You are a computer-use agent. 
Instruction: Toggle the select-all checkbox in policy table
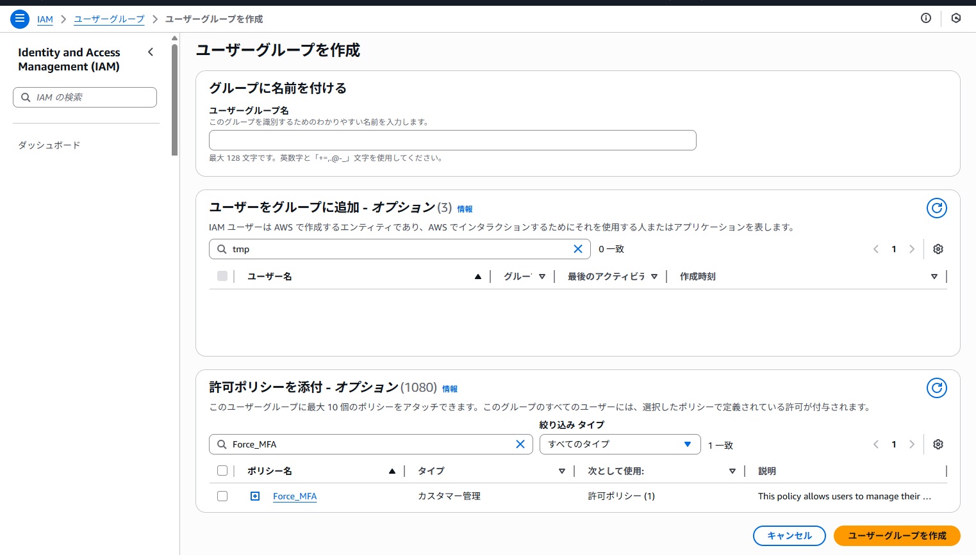[222, 470]
